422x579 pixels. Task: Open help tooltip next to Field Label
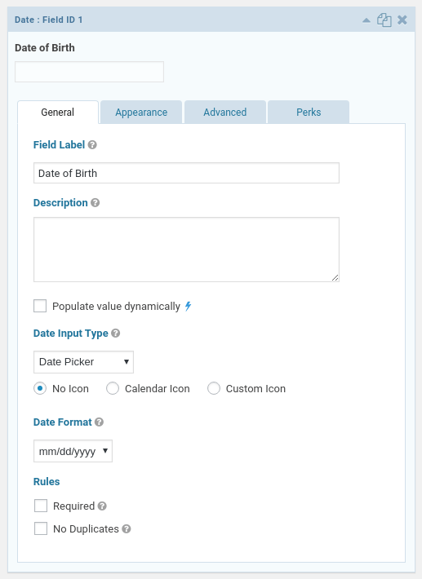[92, 145]
